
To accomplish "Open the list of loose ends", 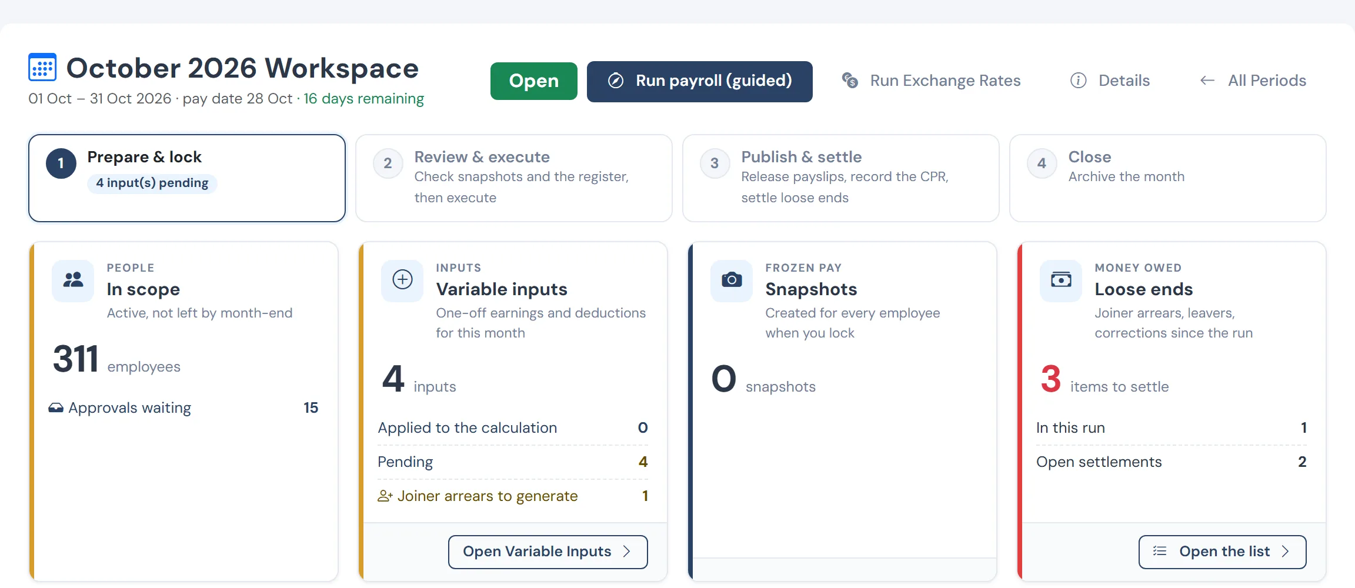I will [1223, 552].
